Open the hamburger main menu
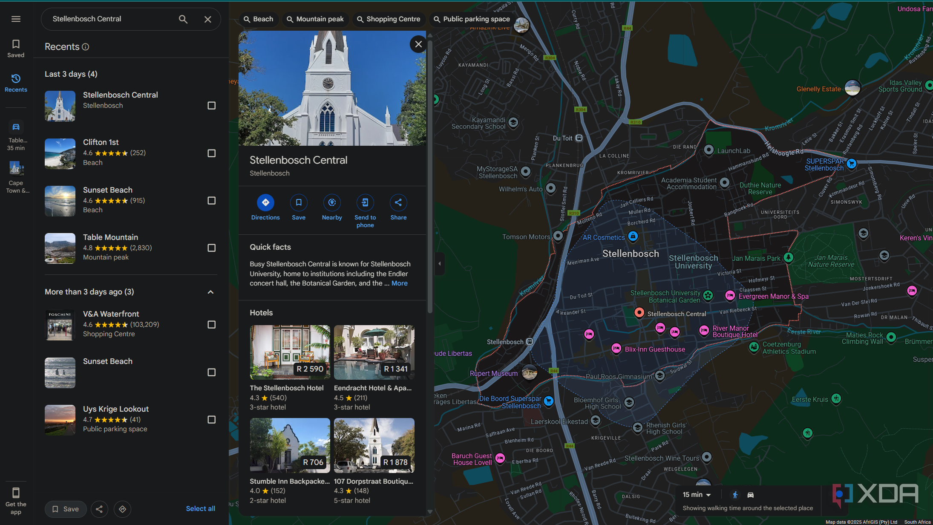Screen dimensions: 933x525 pyautogui.click(x=16, y=19)
